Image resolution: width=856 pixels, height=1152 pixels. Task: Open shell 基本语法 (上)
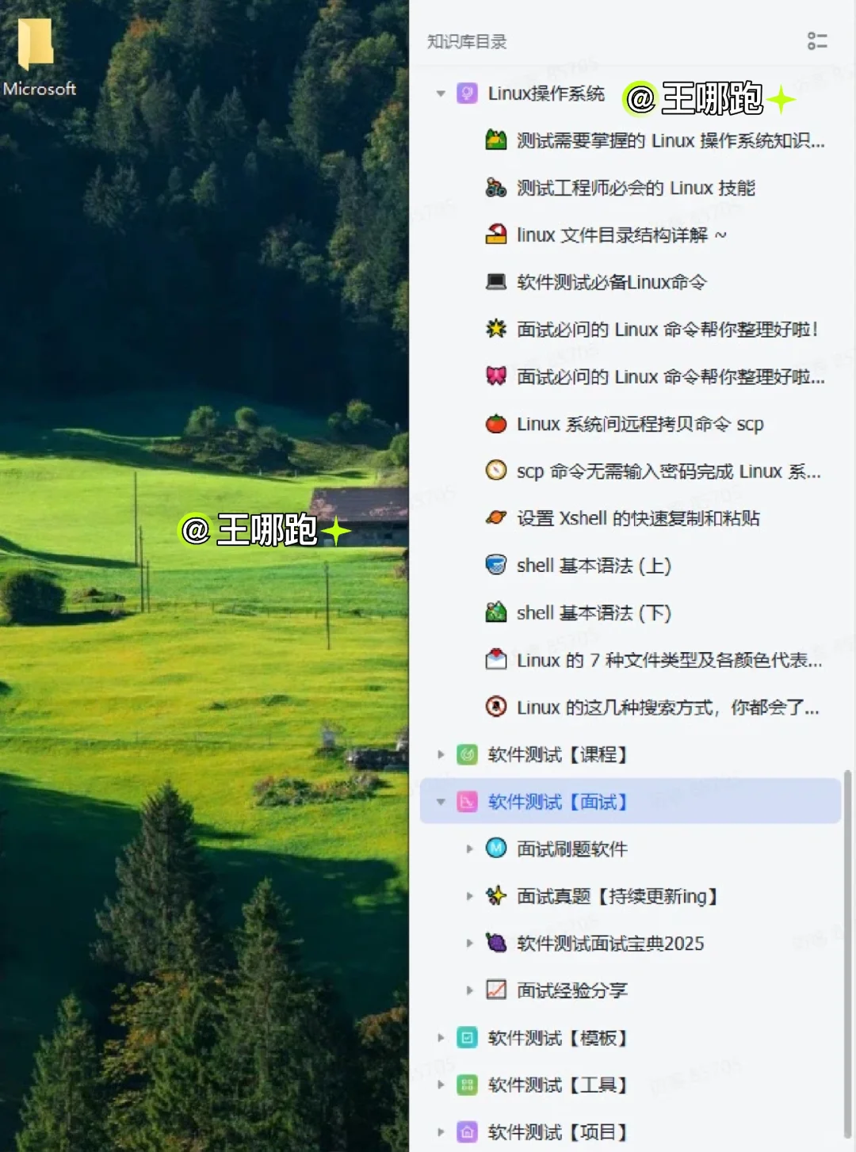pos(594,566)
